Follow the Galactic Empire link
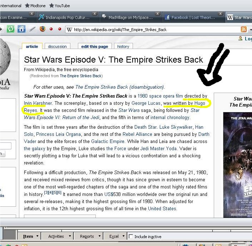 click(x=108, y=141)
